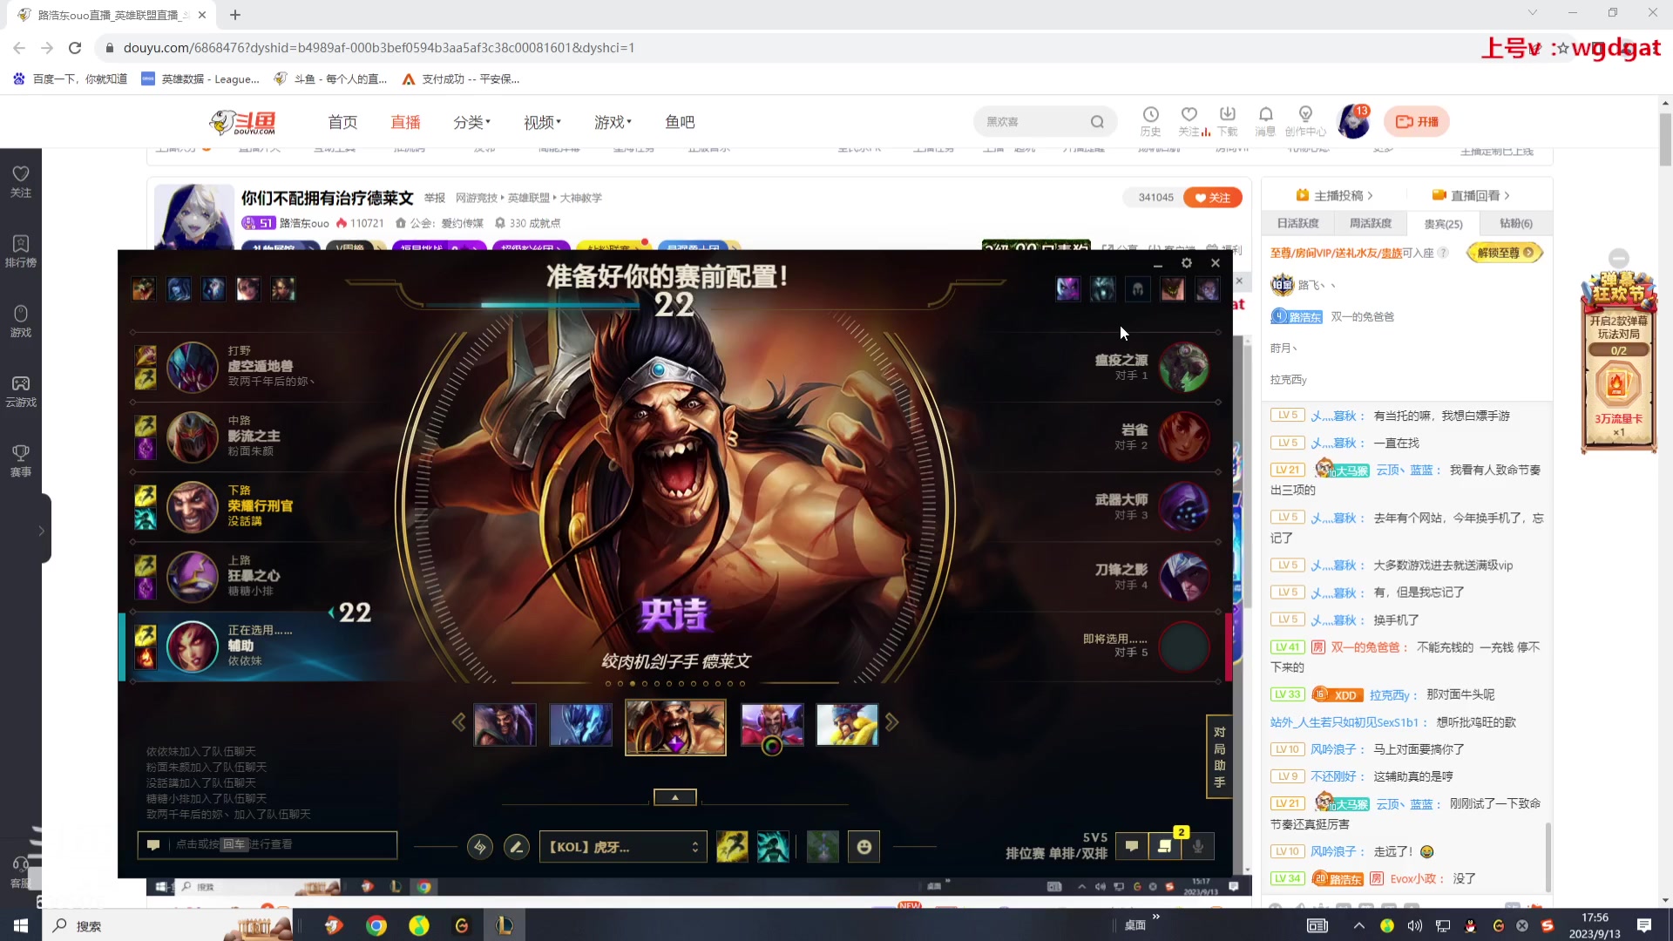1673x941 pixels.
Task: Expand the skin panel up-arrow button
Action: pyautogui.click(x=674, y=797)
